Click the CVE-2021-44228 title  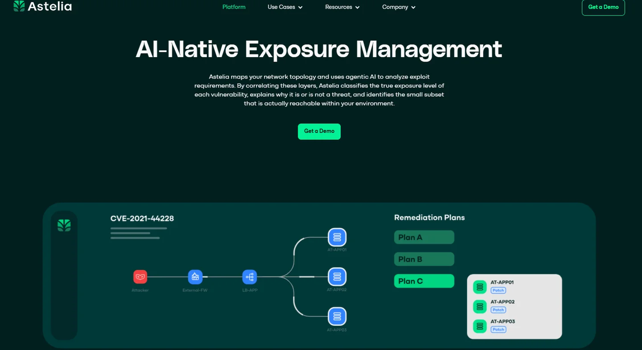tap(142, 218)
